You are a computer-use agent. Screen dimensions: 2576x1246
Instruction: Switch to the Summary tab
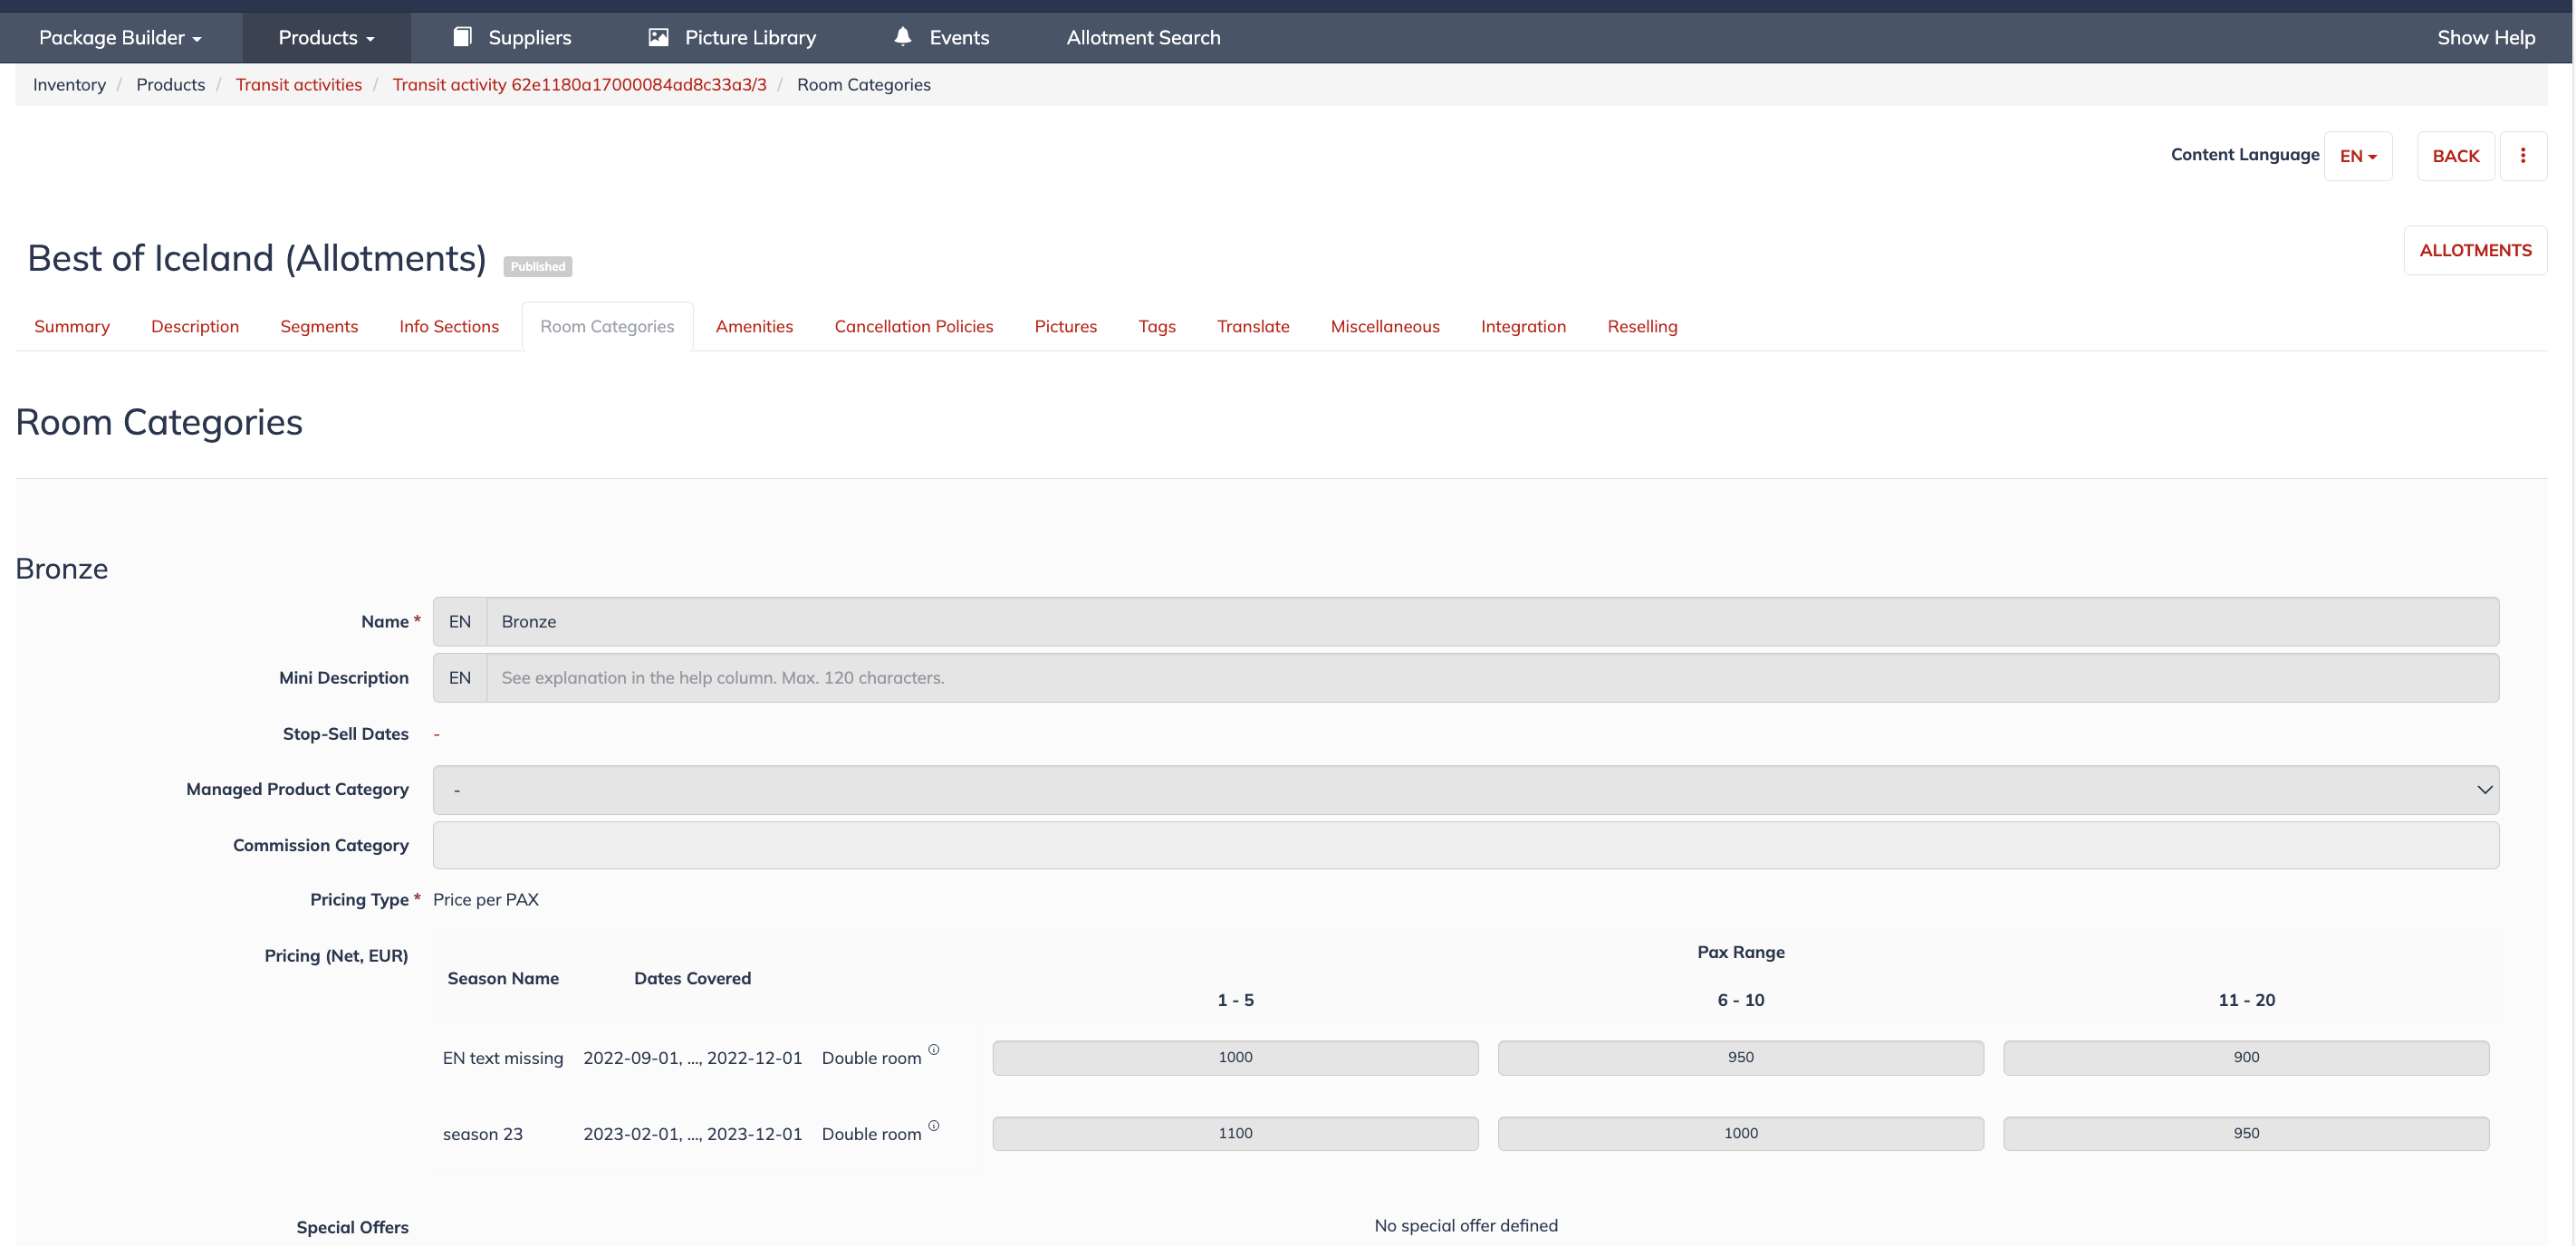[72, 326]
